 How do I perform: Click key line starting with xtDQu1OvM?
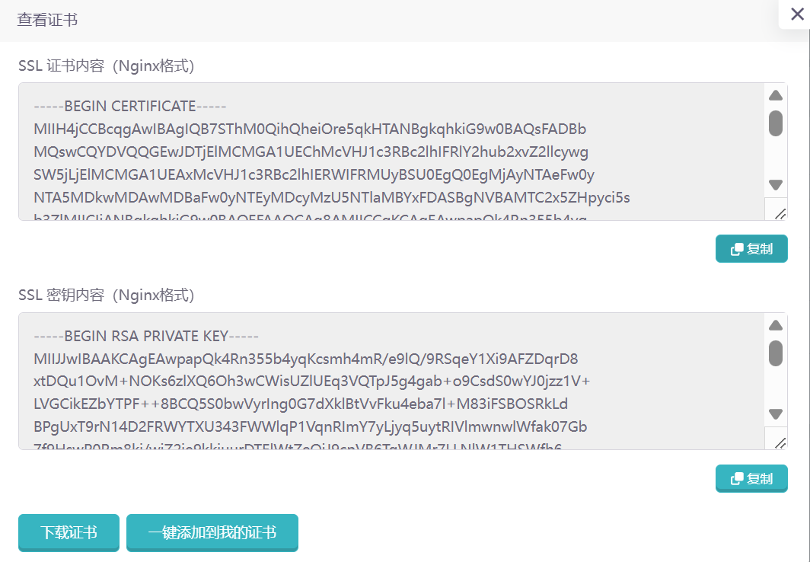tap(312, 381)
